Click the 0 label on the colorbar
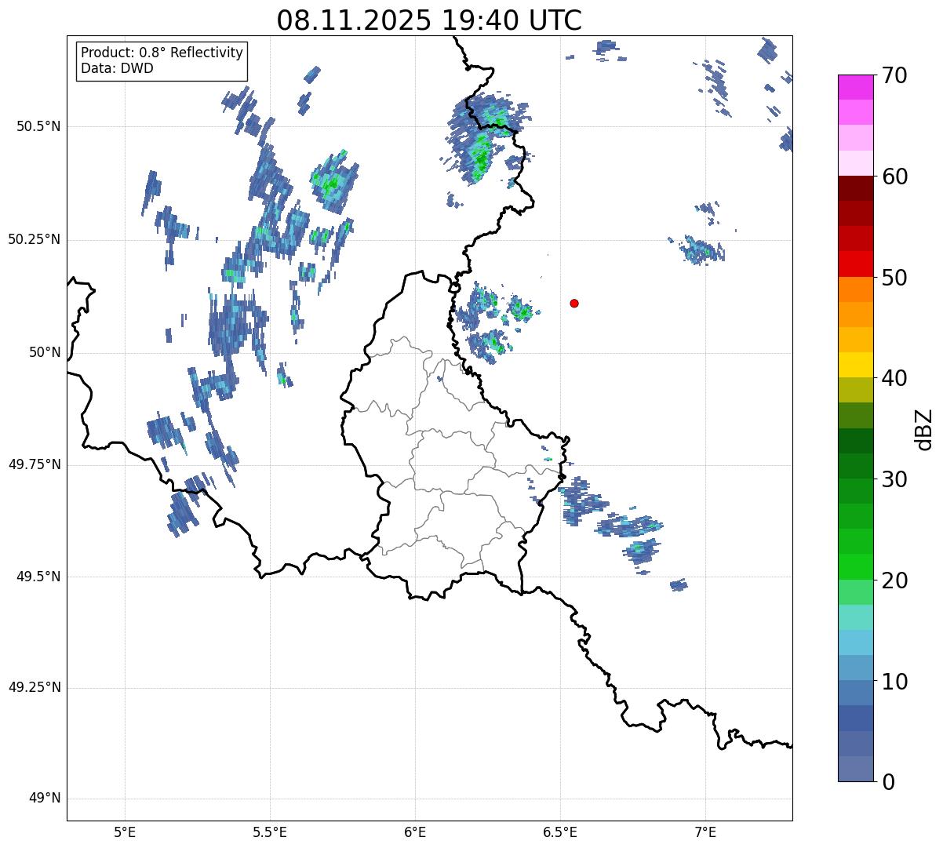Screen dimensions: 943x848 pos(888,782)
